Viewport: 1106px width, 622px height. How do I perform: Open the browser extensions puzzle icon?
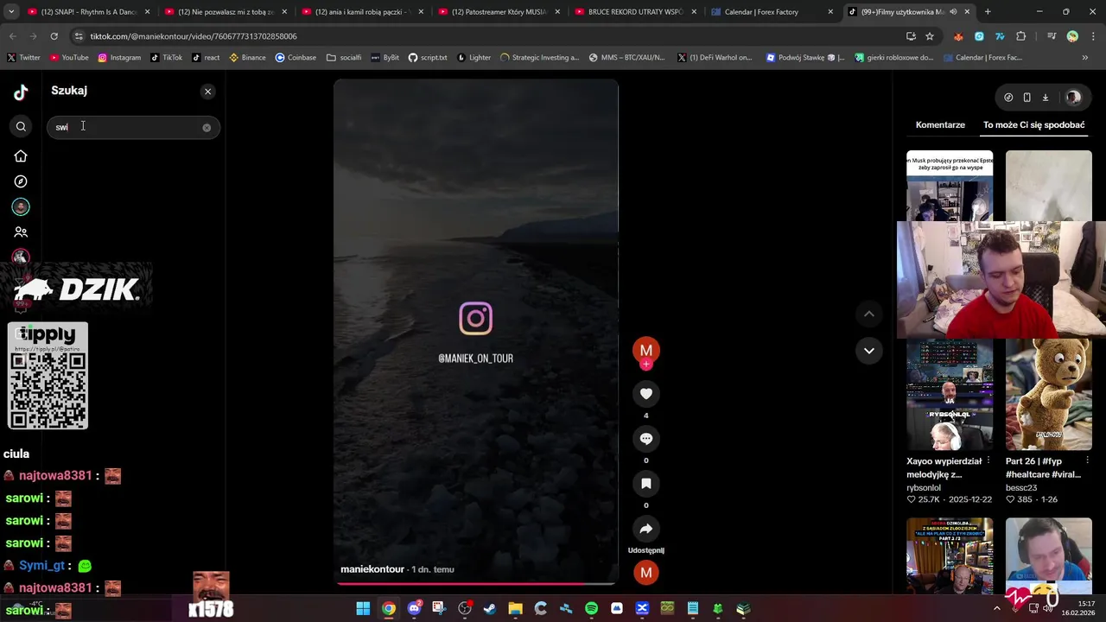1021,36
